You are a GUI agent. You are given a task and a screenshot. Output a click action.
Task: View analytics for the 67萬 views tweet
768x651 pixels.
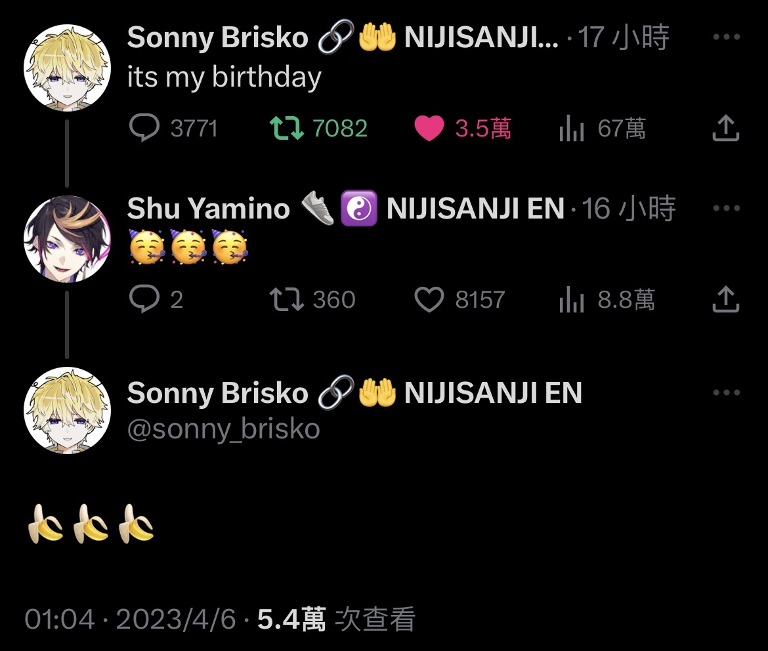click(602, 129)
